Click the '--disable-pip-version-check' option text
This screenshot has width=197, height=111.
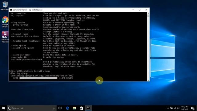(26, 60)
